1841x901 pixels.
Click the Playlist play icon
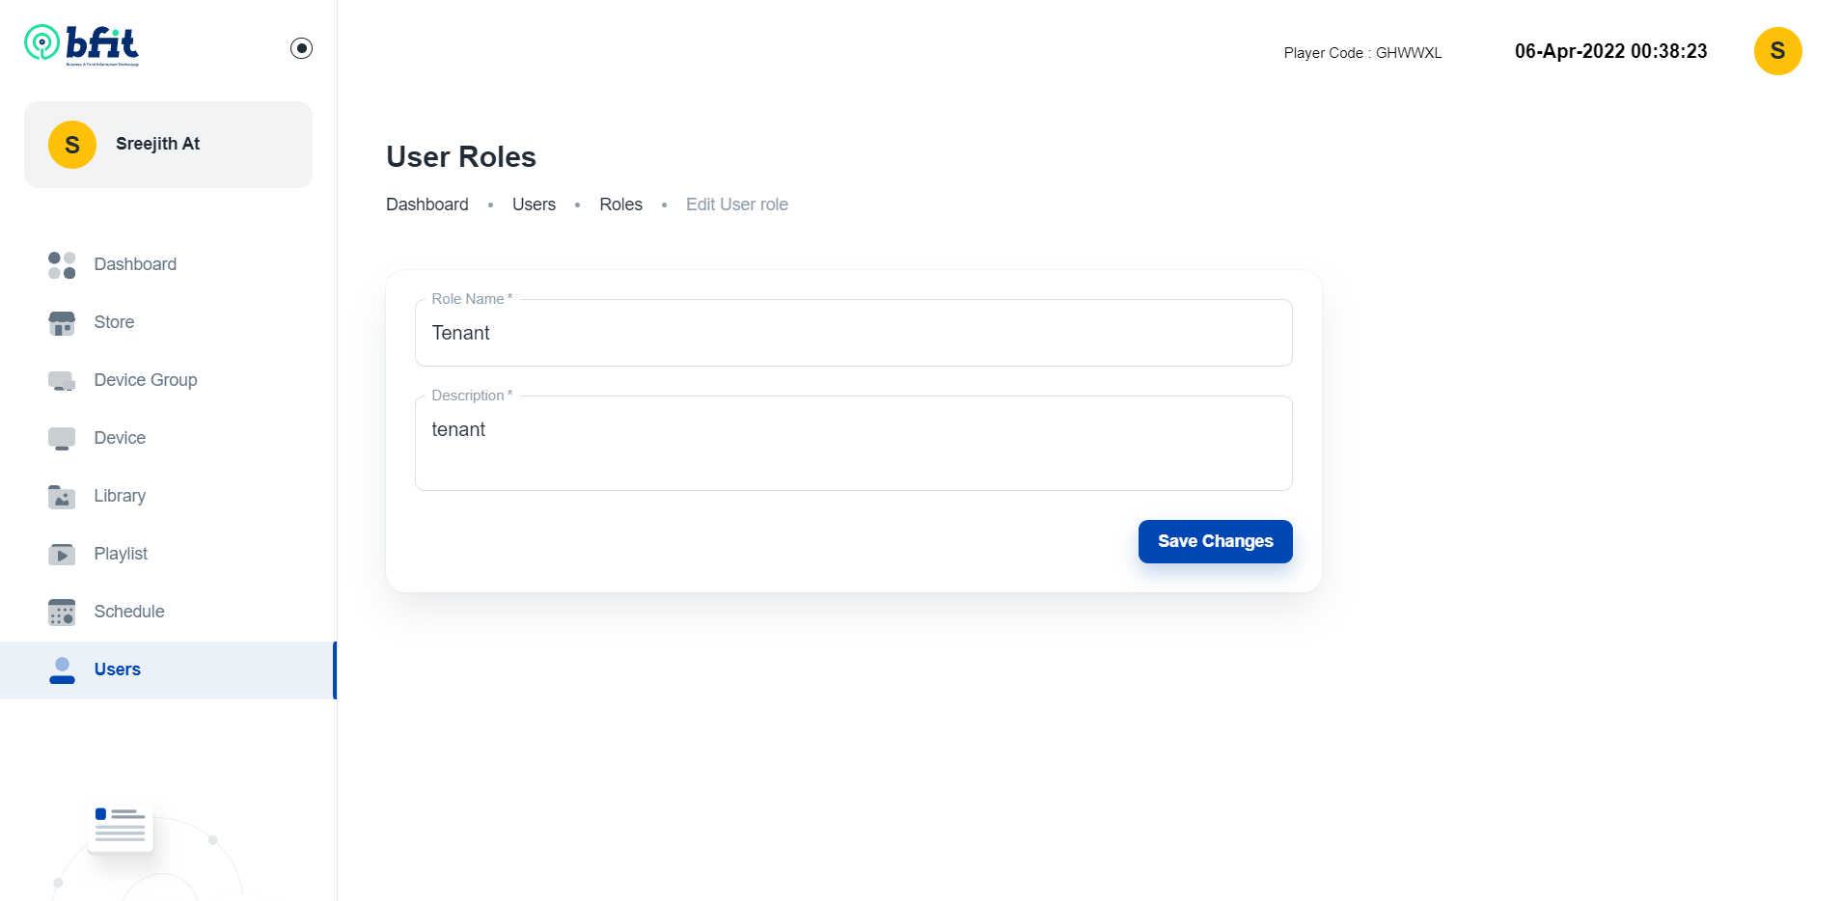[62, 554]
